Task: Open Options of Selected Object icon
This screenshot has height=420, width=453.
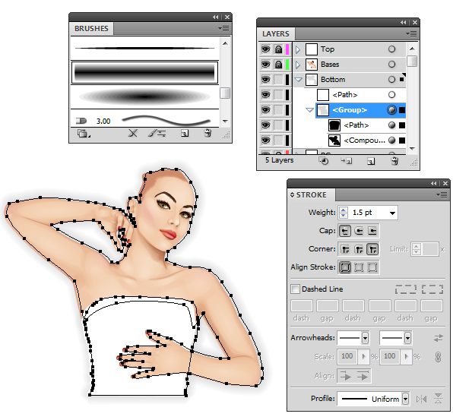Action: (x=157, y=133)
